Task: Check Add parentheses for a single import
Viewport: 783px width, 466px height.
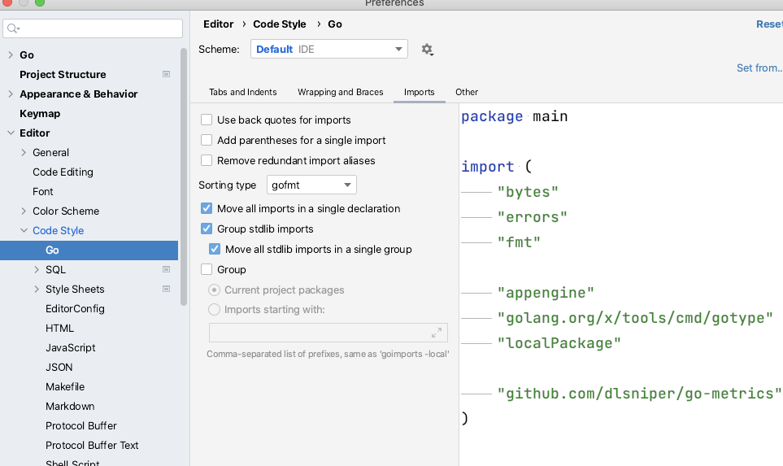Action: [207, 140]
